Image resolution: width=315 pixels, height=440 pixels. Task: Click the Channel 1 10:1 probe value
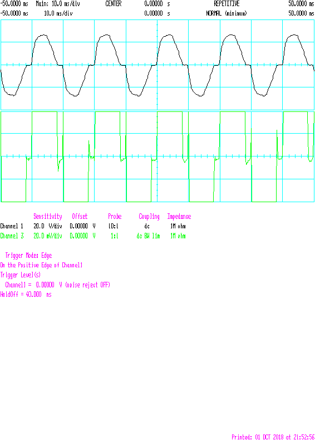coord(114,226)
